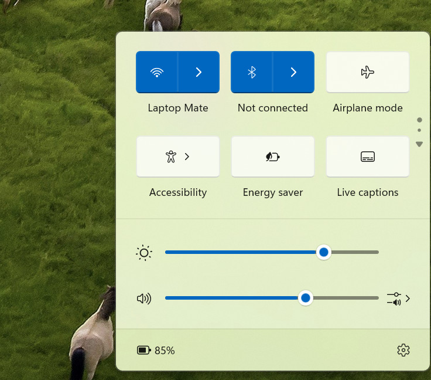Open battery settings showing 85%
The width and height of the screenshot is (431, 380).
156,350
